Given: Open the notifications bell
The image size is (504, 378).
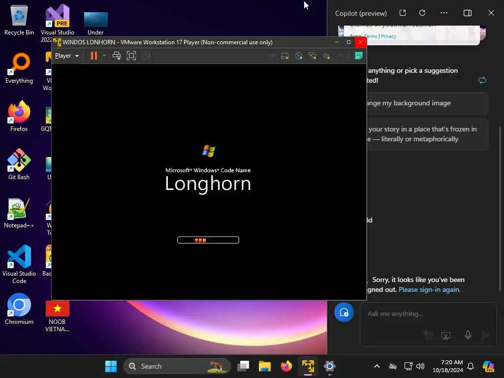Looking at the screenshot, I should [471, 366].
